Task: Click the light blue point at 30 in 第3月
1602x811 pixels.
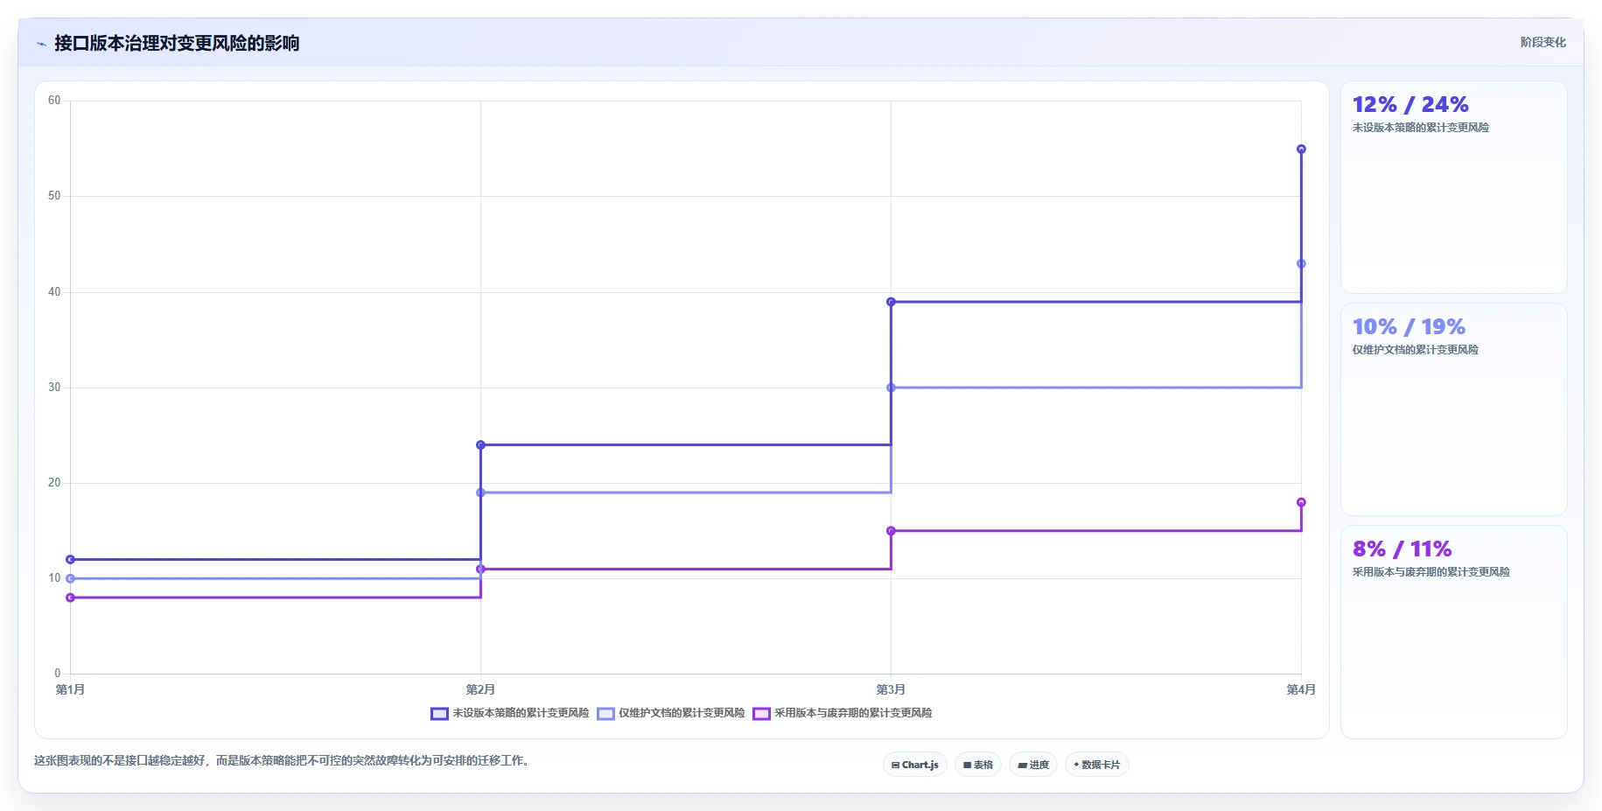Action: (x=891, y=388)
